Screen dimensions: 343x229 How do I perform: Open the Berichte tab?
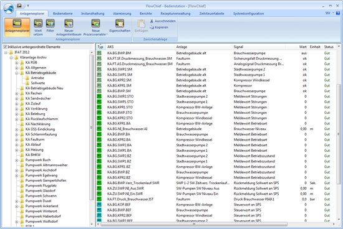point(146,14)
